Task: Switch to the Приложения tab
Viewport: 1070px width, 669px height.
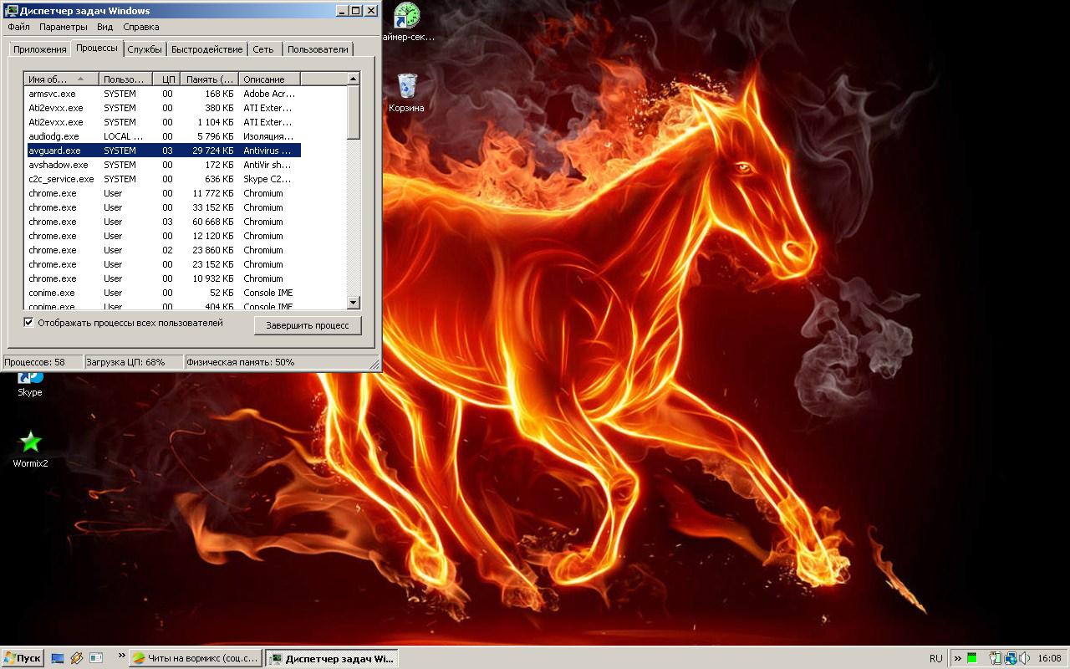Action: [39, 49]
